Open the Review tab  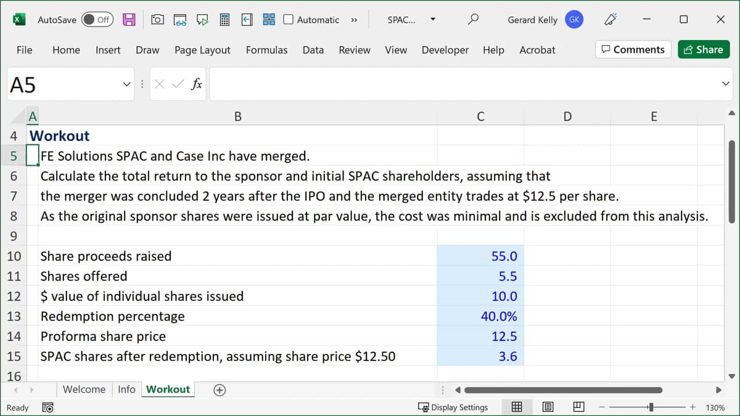(355, 50)
